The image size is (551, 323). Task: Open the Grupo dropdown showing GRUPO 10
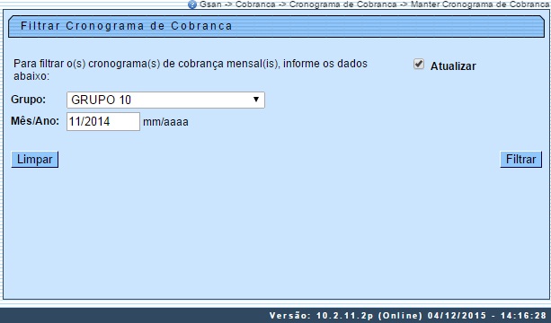click(165, 100)
